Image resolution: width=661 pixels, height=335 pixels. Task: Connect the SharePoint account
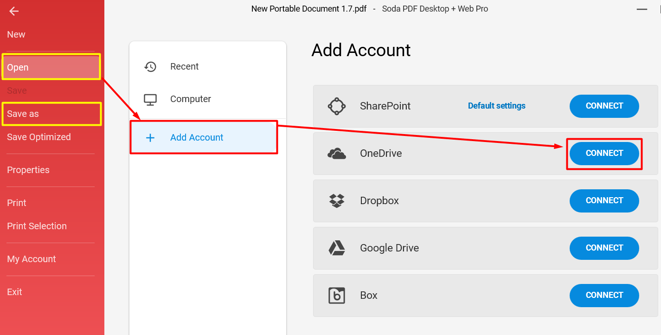[604, 106]
